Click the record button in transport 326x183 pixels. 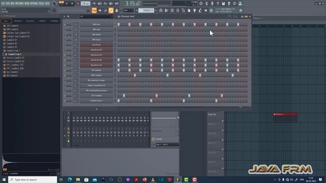click(78, 4)
